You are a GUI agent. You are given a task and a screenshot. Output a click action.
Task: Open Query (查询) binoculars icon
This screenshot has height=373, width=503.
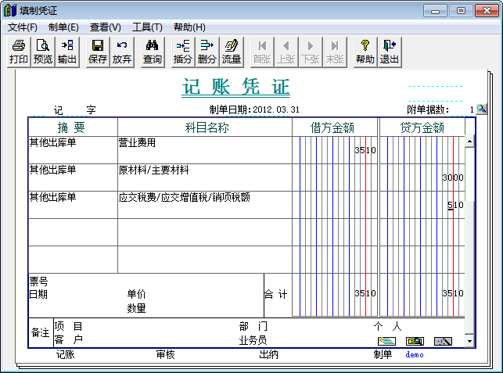153,52
